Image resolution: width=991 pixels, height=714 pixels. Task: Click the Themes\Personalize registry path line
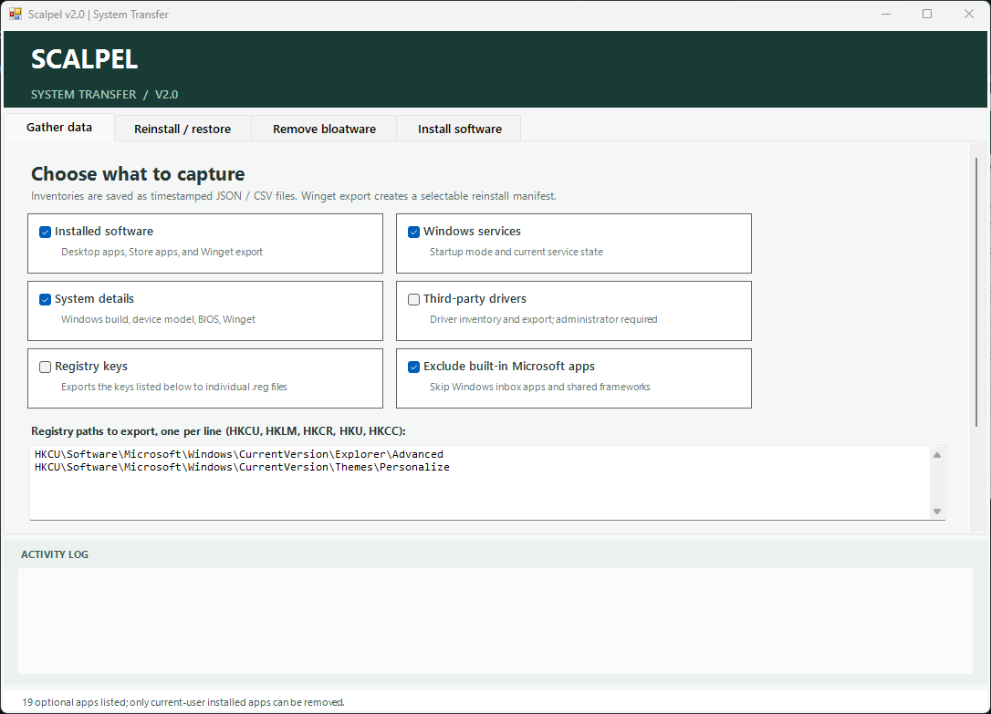point(242,467)
